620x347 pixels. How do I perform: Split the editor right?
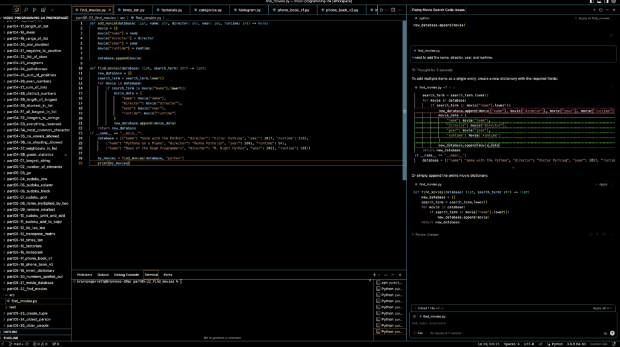tap(392, 10)
